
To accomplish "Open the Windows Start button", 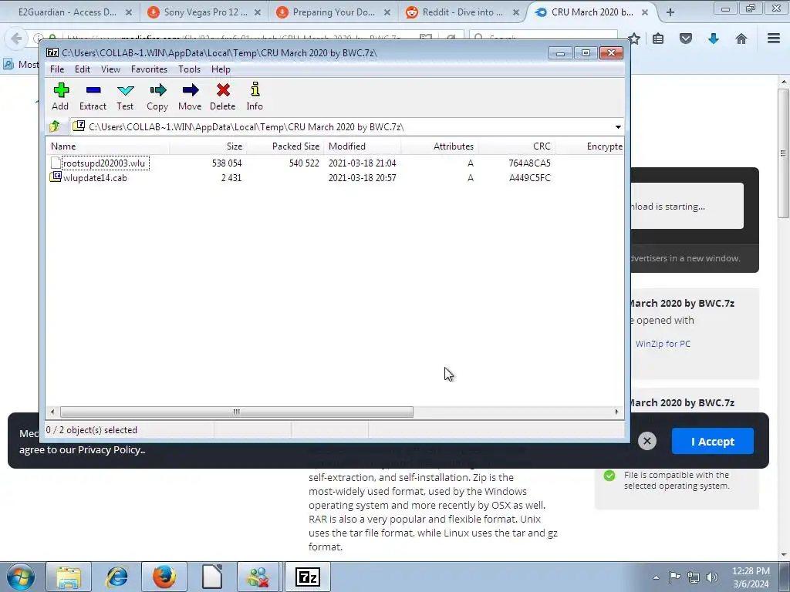I will click(21, 577).
